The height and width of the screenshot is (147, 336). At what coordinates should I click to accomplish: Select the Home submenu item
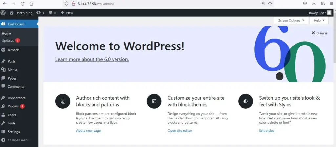tap(7, 33)
